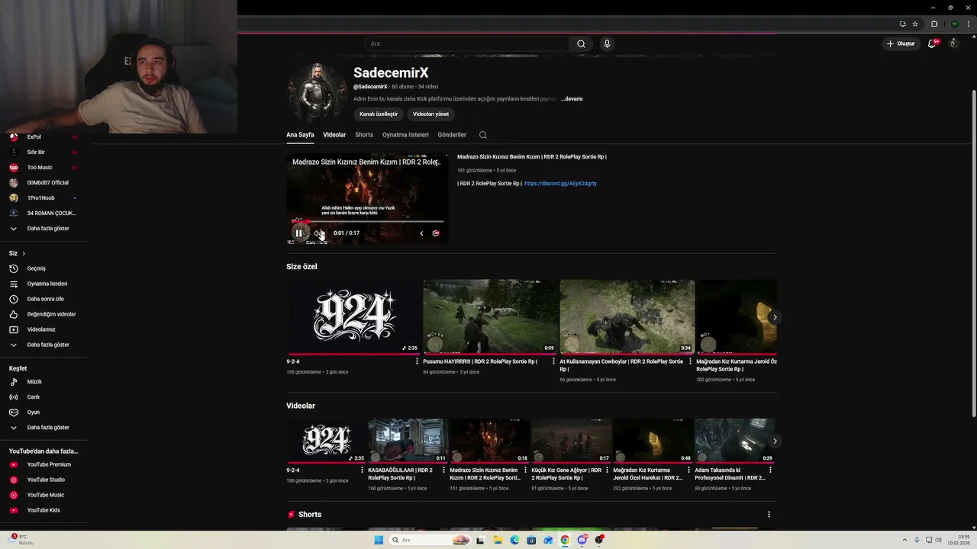
Task: Start voice search with microphone icon
Action: (x=607, y=44)
